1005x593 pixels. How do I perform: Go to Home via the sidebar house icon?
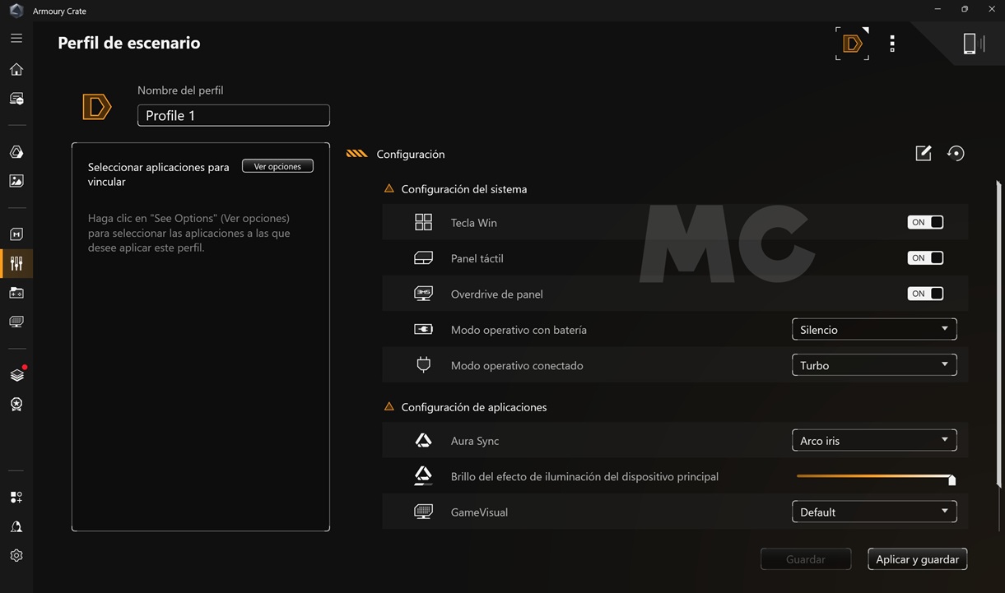[16, 70]
